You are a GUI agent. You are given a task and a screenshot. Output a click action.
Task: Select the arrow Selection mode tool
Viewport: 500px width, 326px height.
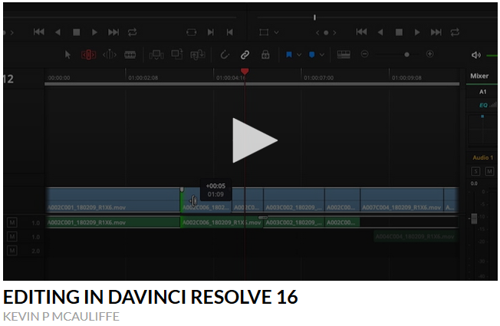tap(67, 55)
